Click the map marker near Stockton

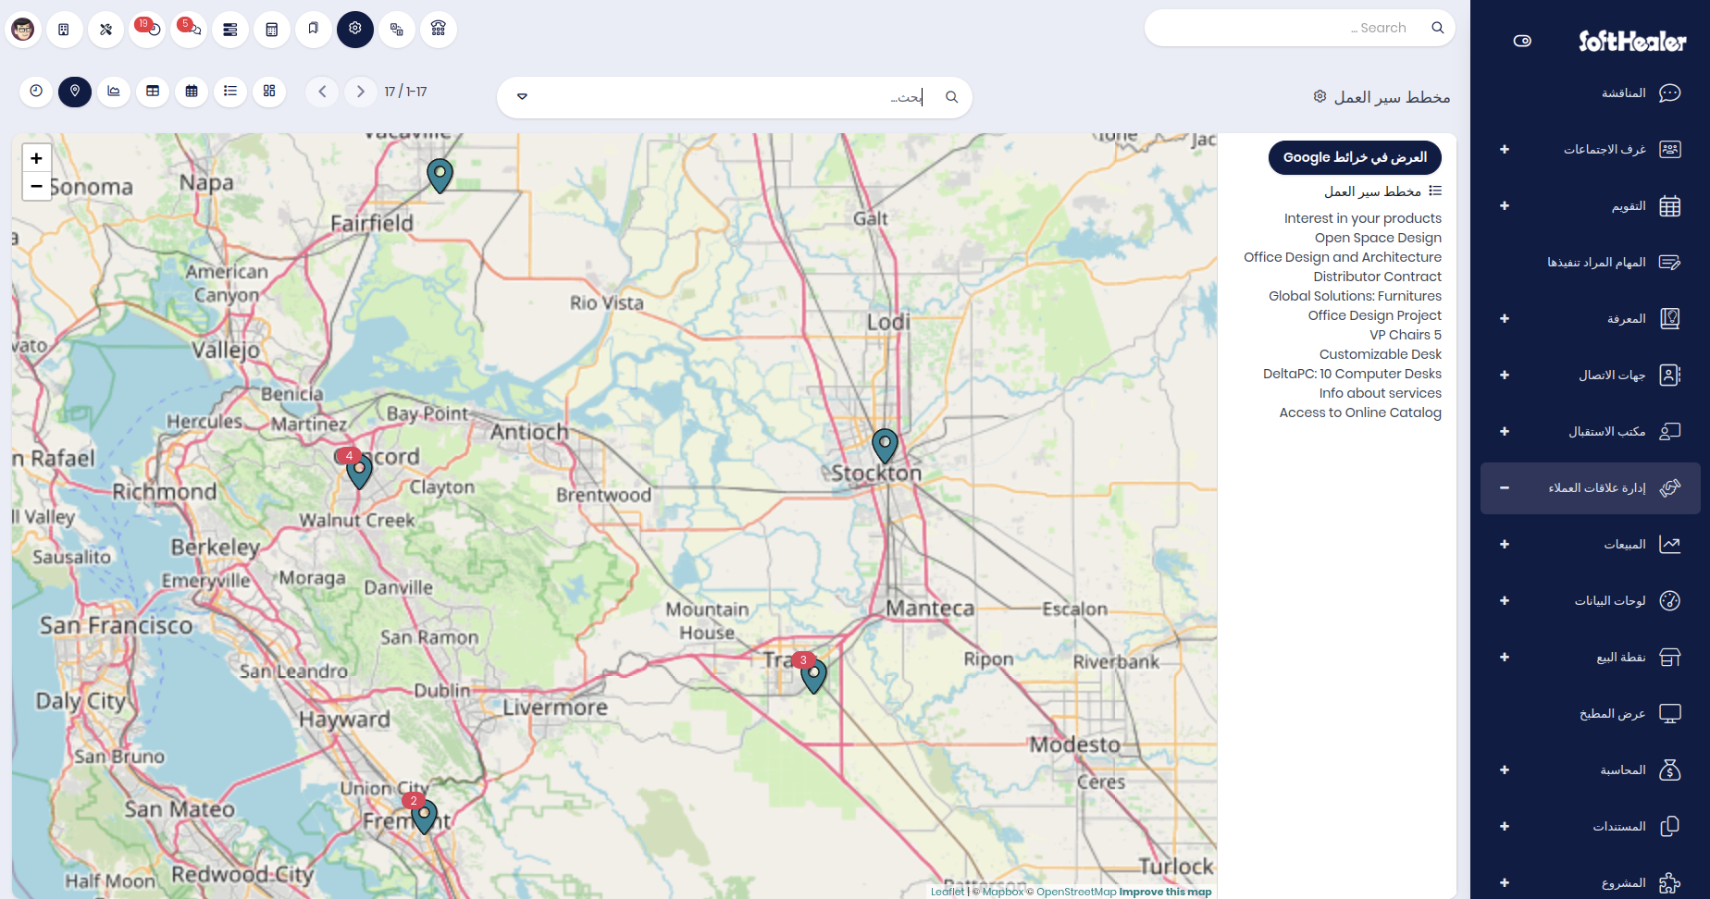point(886,446)
